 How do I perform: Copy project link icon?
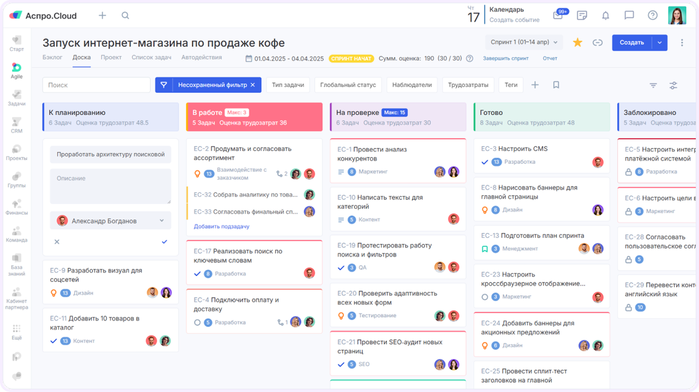598,43
